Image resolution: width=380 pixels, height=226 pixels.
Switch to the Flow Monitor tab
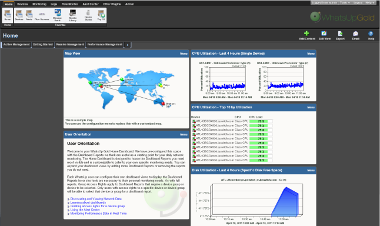click(x=70, y=4)
